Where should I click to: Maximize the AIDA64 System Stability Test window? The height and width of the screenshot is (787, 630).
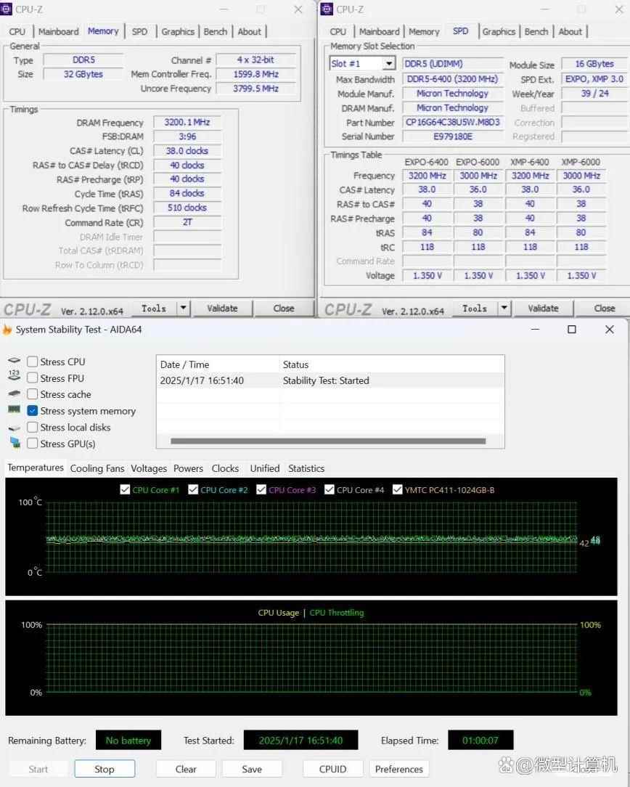571,330
